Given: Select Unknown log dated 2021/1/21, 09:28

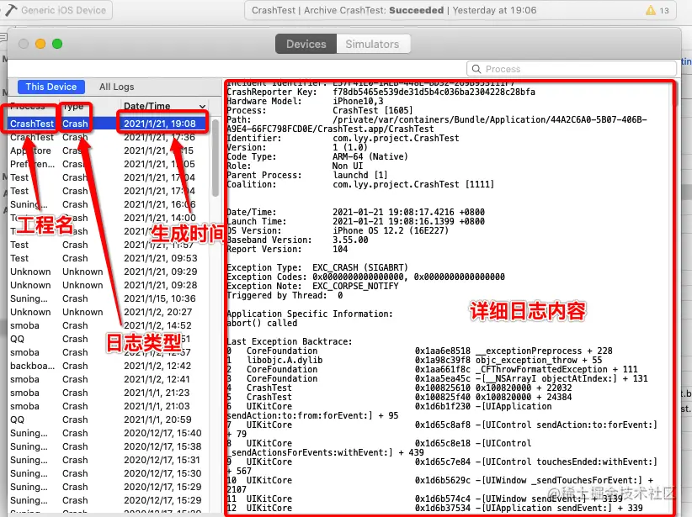Looking at the screenshot, I should click(108, 285).
